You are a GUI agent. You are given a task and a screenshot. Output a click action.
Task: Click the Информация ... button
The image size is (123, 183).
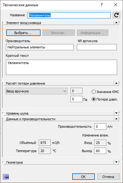point(93,33)
